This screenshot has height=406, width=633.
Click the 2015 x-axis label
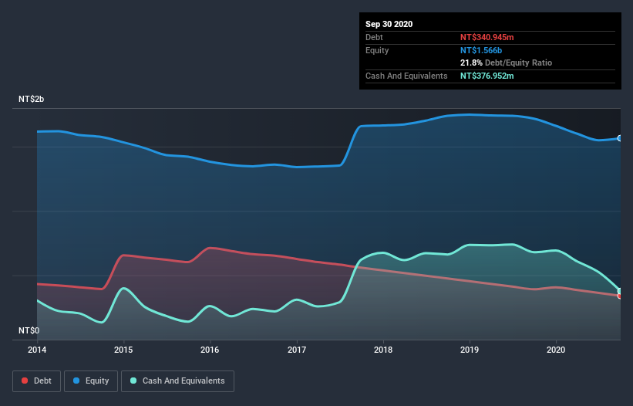[123, 350]
